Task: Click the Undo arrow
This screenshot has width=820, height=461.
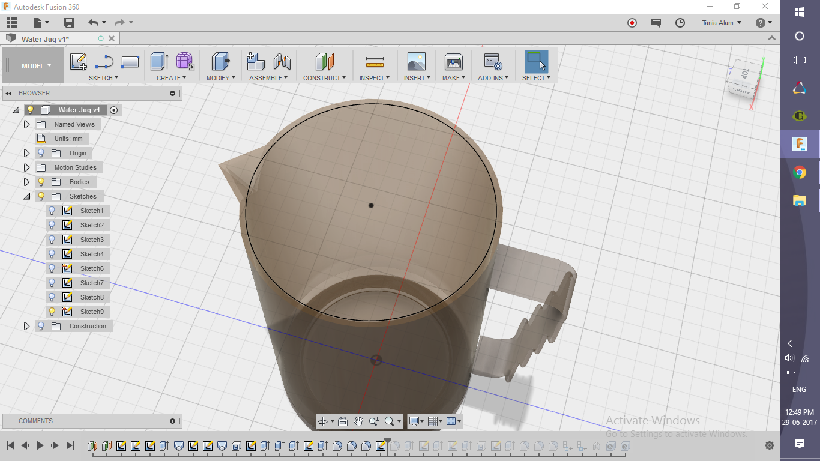Action: pyautogui.click(x=93, y=23)
